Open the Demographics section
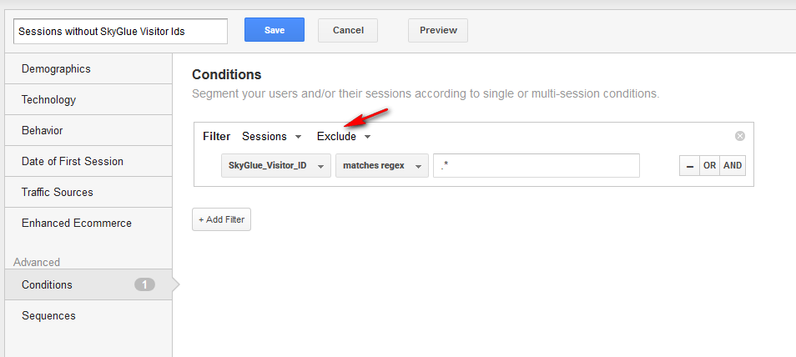Screen dimensions: 796x357 [56, 68]
